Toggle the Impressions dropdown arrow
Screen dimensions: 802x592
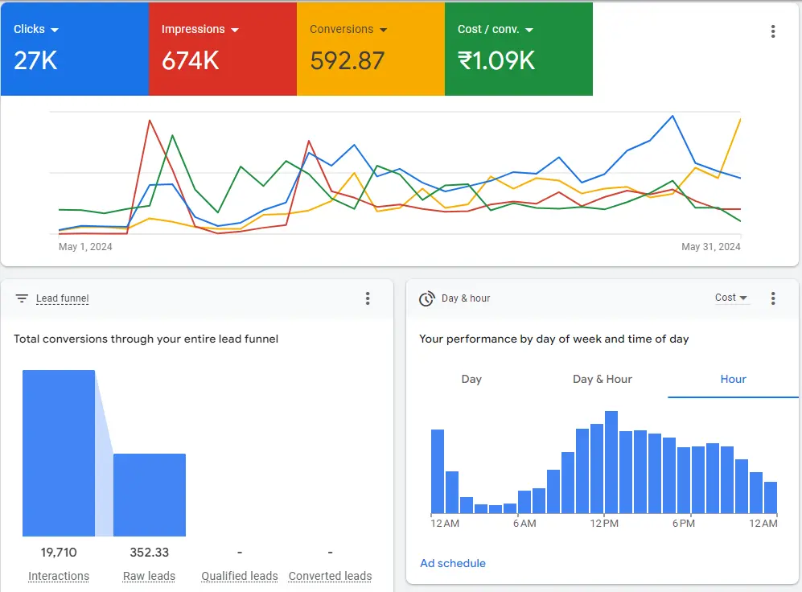(233, 28)
